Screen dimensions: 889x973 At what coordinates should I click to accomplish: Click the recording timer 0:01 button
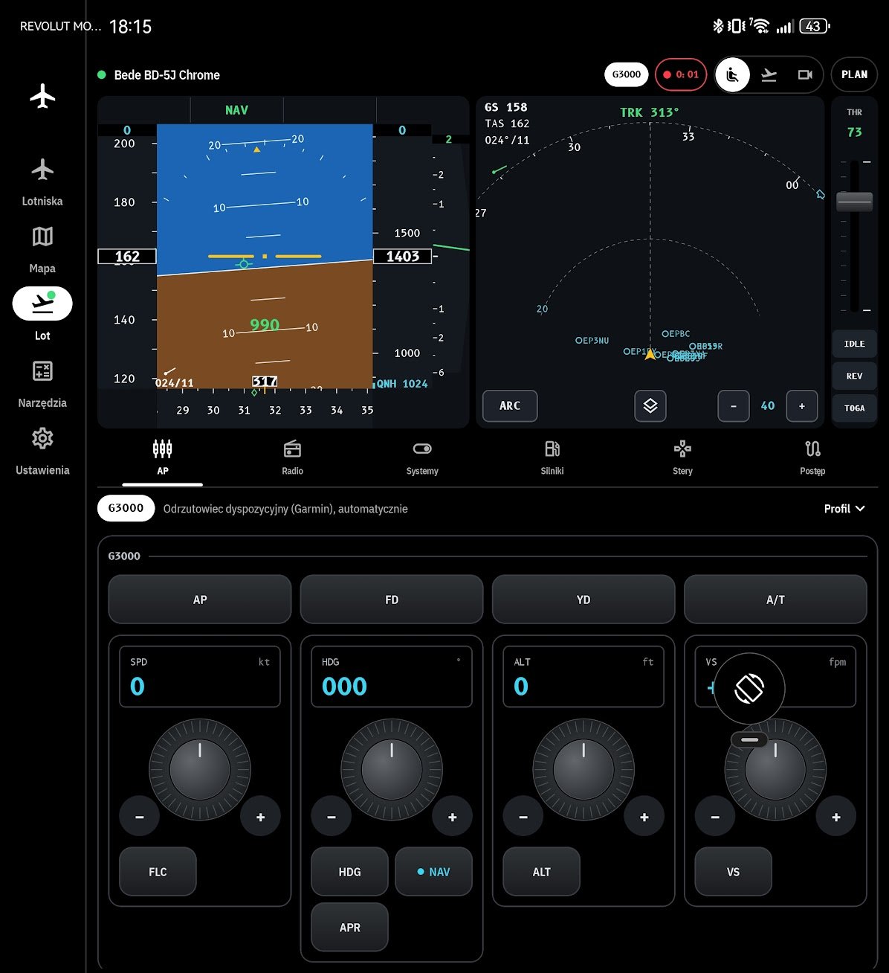pos(681,74)
